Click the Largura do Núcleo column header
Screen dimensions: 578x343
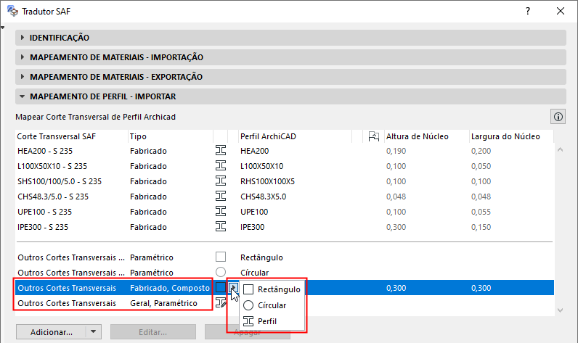coord(511,136)
